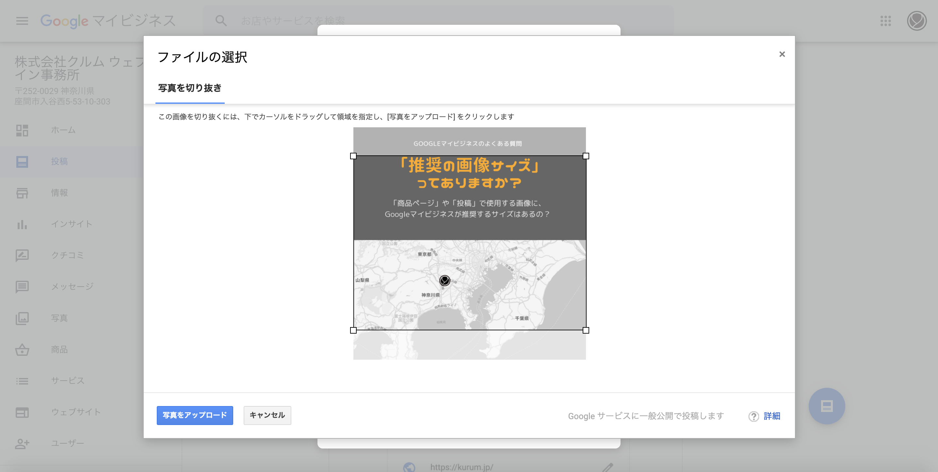Click the Google サービスに一般公開で投稿します text
This screenshot has height=472, width=938.
pos(646,416)
